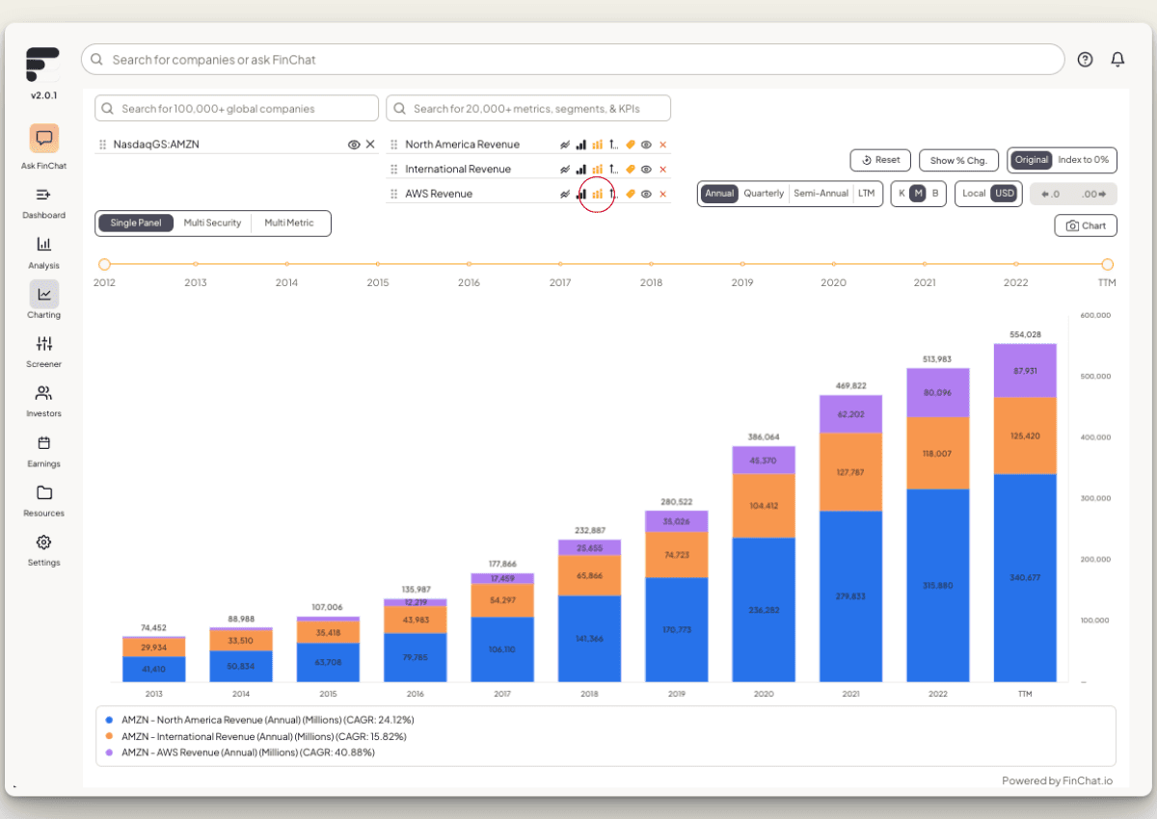Open the Resources folder icon
The image size is (1157, 819).
[43, 492]
